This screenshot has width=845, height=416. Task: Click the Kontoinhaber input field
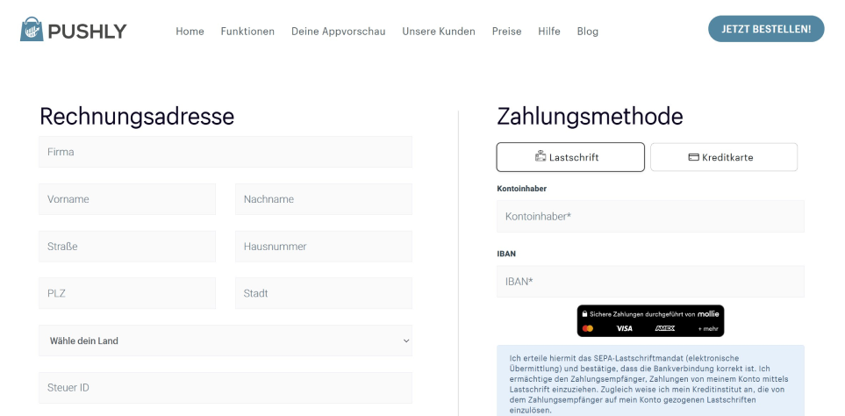tap(649, 216)
